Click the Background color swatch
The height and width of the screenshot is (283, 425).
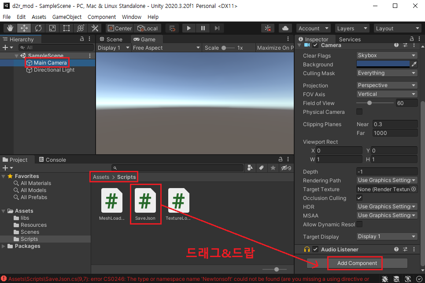point(383,64)
